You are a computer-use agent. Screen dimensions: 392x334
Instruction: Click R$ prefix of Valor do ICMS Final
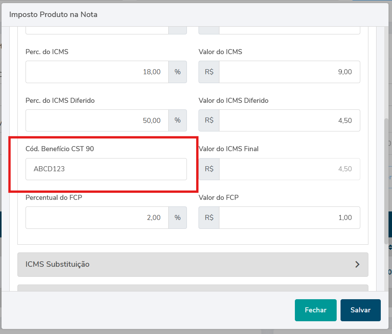pos(209,169)
